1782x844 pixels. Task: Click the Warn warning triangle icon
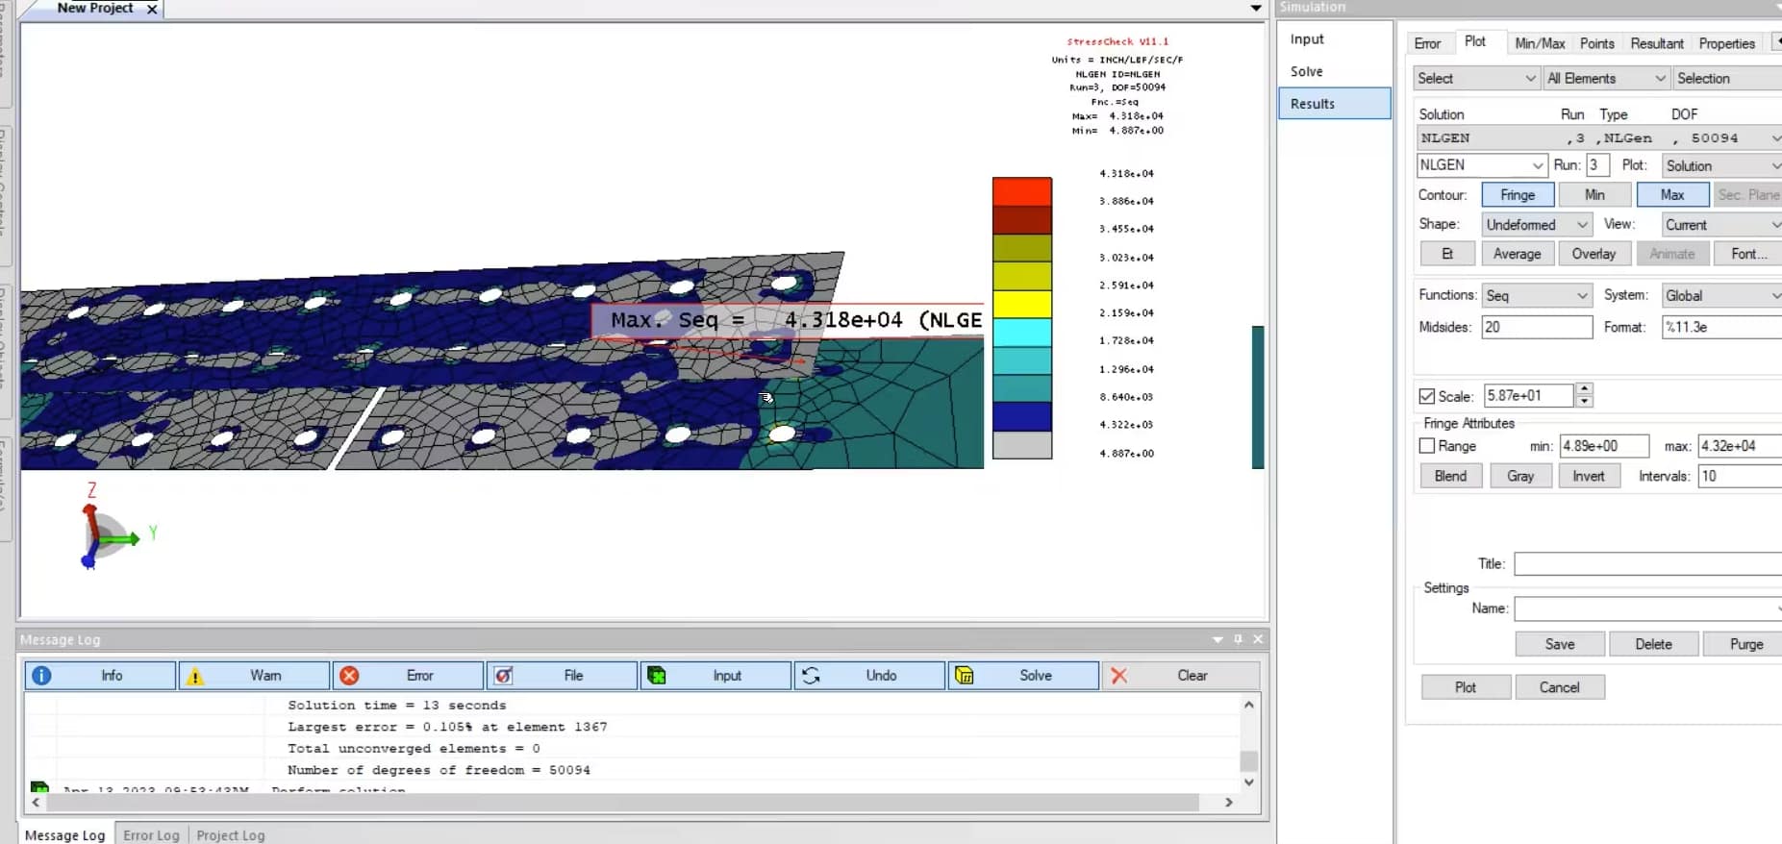(195, 676)
